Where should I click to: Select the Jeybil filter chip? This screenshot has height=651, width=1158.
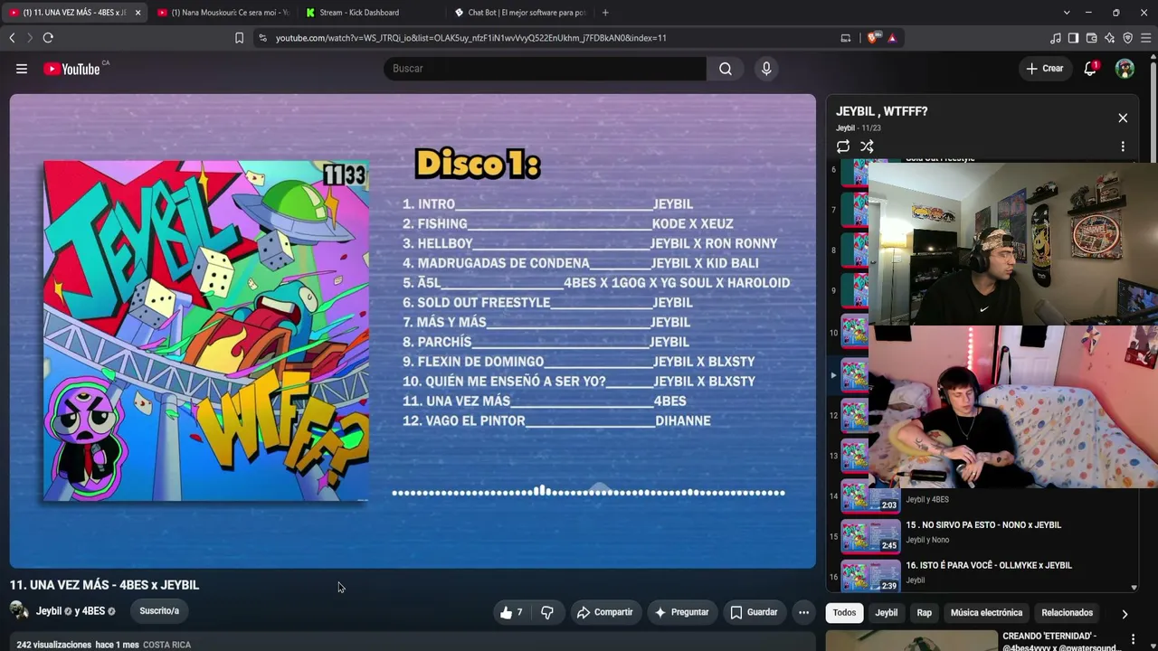click(x=887, y=613)
